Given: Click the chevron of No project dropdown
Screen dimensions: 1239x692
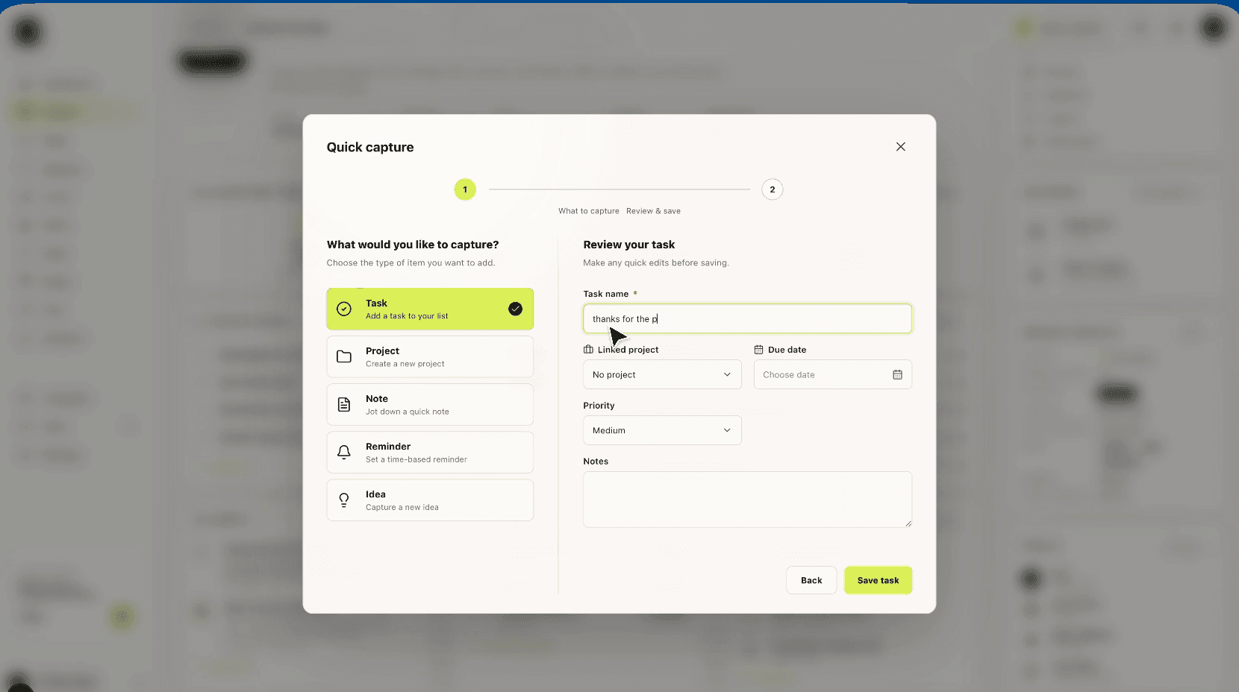Looking at the screenshot, I should tap(727, 374).
